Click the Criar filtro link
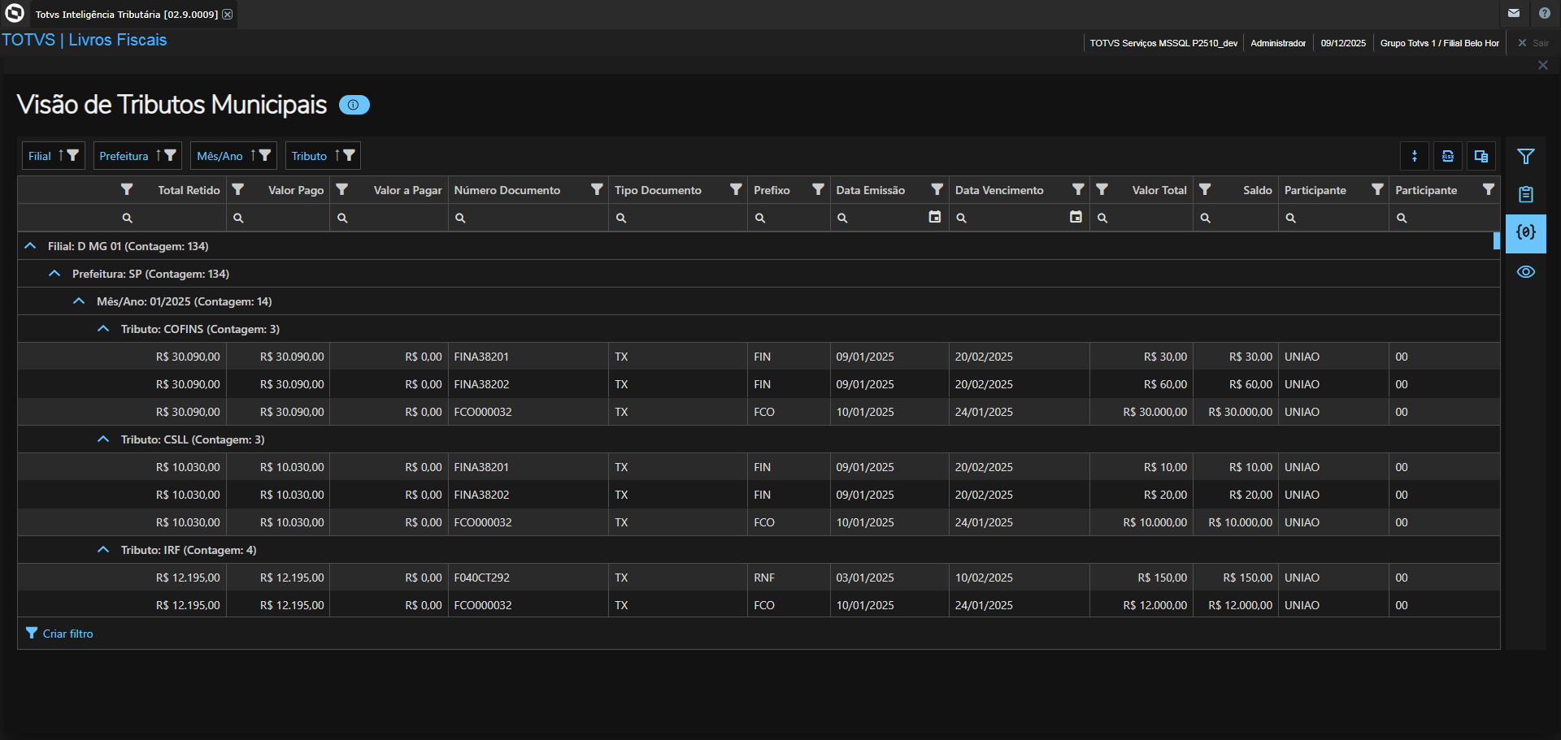1561x740 pixels. click(x=67, y=634)
